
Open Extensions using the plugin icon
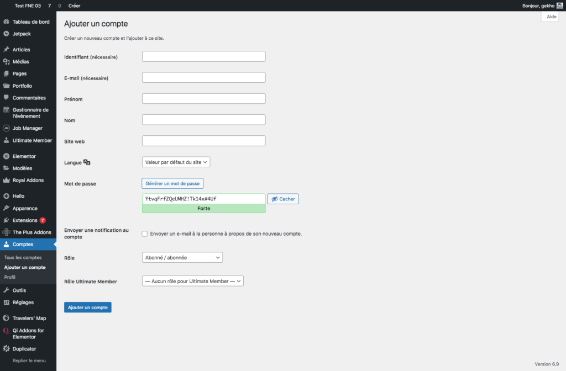pyautogui.click(x=7, y=220)
